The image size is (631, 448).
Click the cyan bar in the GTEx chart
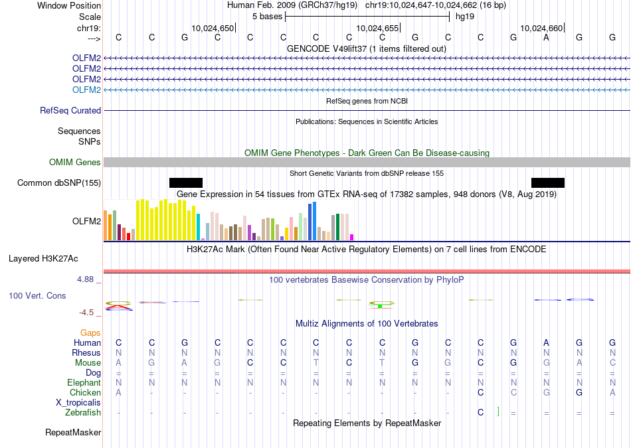[x=198, y=227]
